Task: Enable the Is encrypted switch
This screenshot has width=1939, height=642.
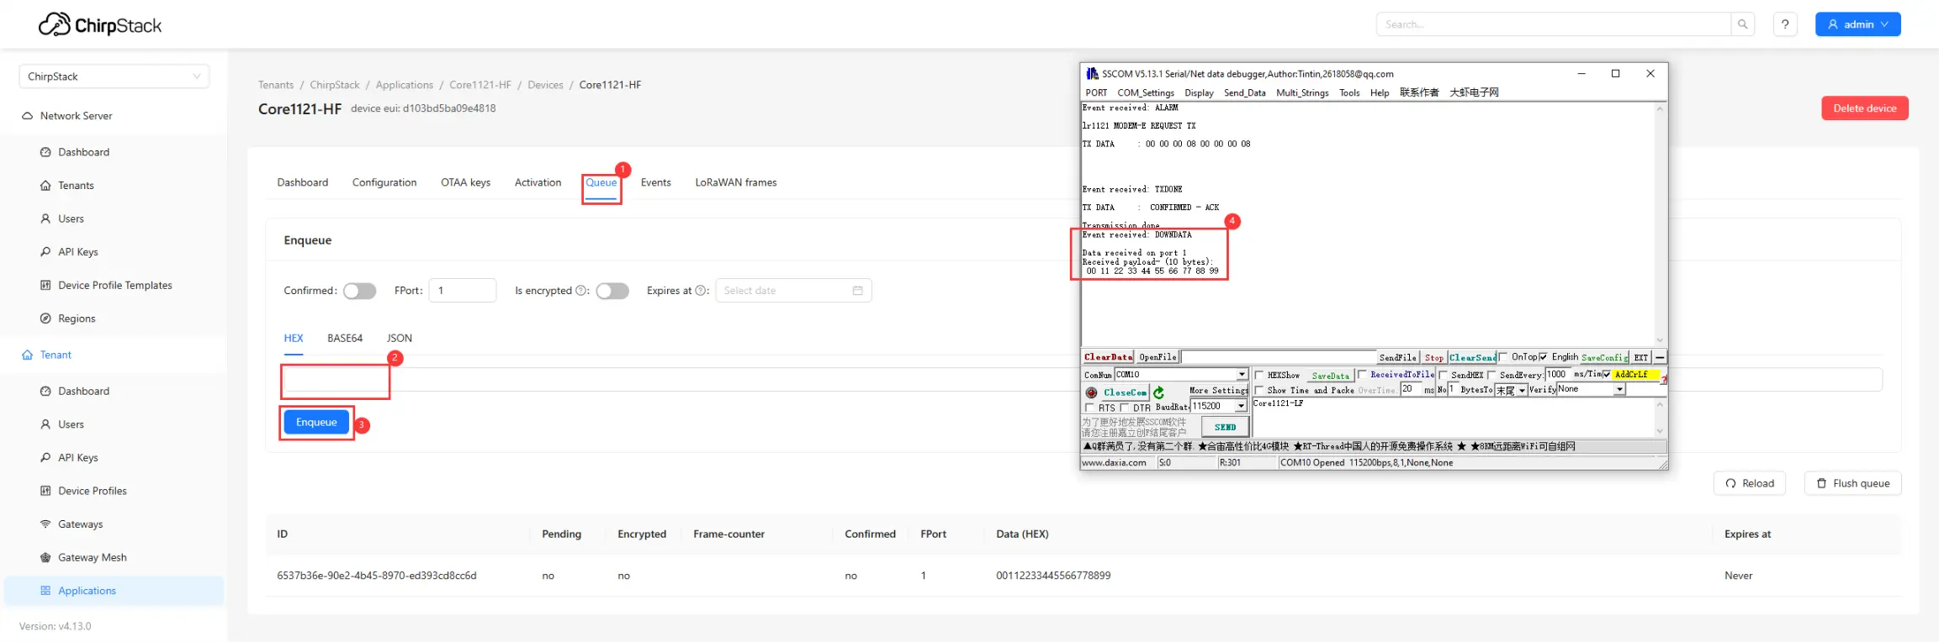Action: [612, 291]
